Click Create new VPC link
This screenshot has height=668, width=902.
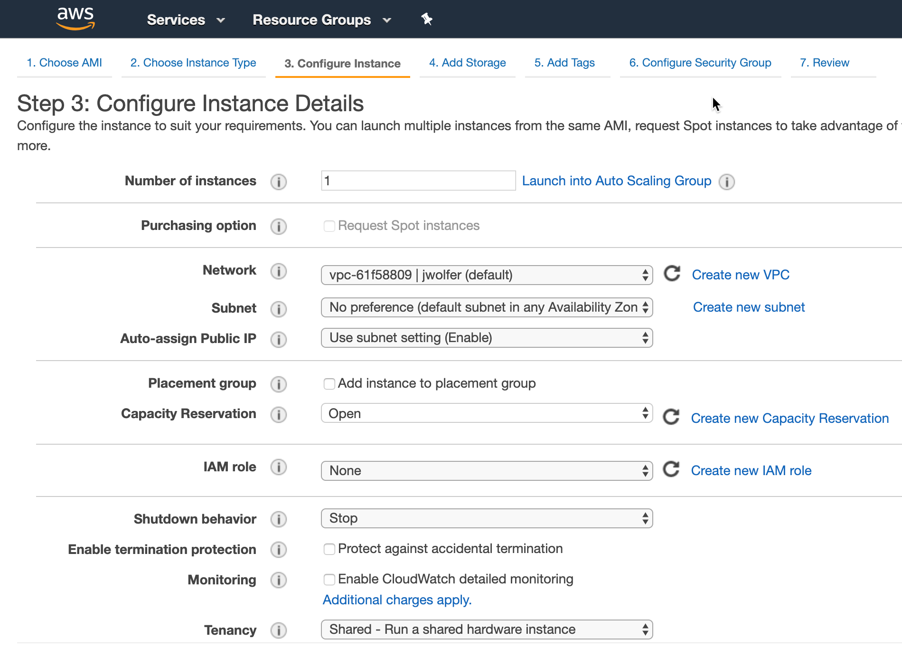pos(741,275)
